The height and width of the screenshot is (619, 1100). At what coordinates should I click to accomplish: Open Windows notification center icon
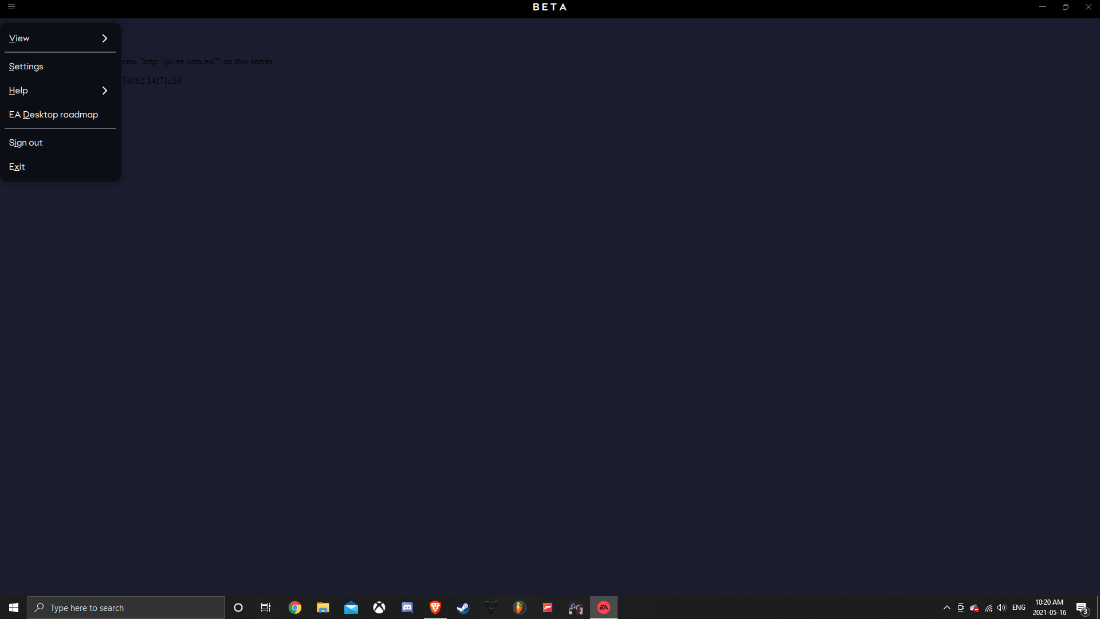(1082, 608)
